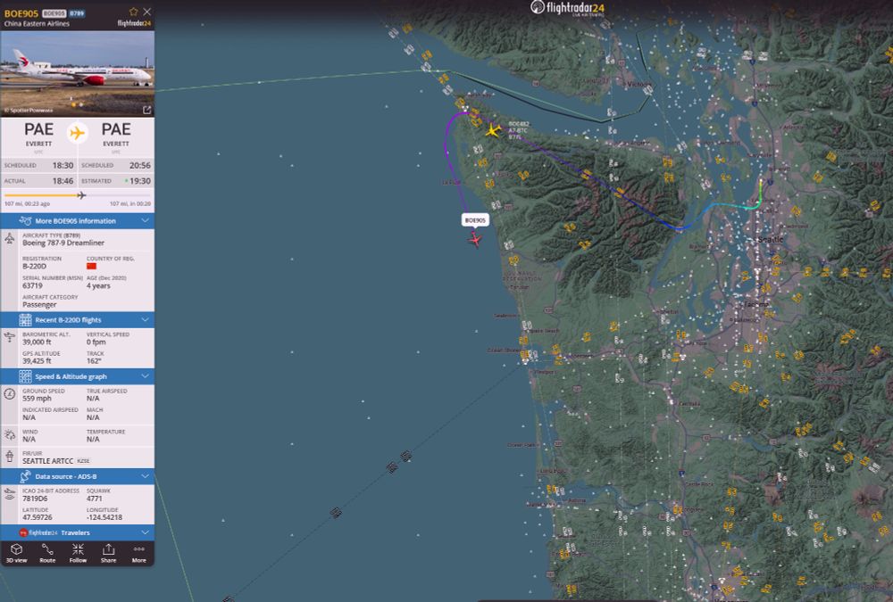
Task: Click the chevron on Recent B-220D flights
Action: point(146,320)
